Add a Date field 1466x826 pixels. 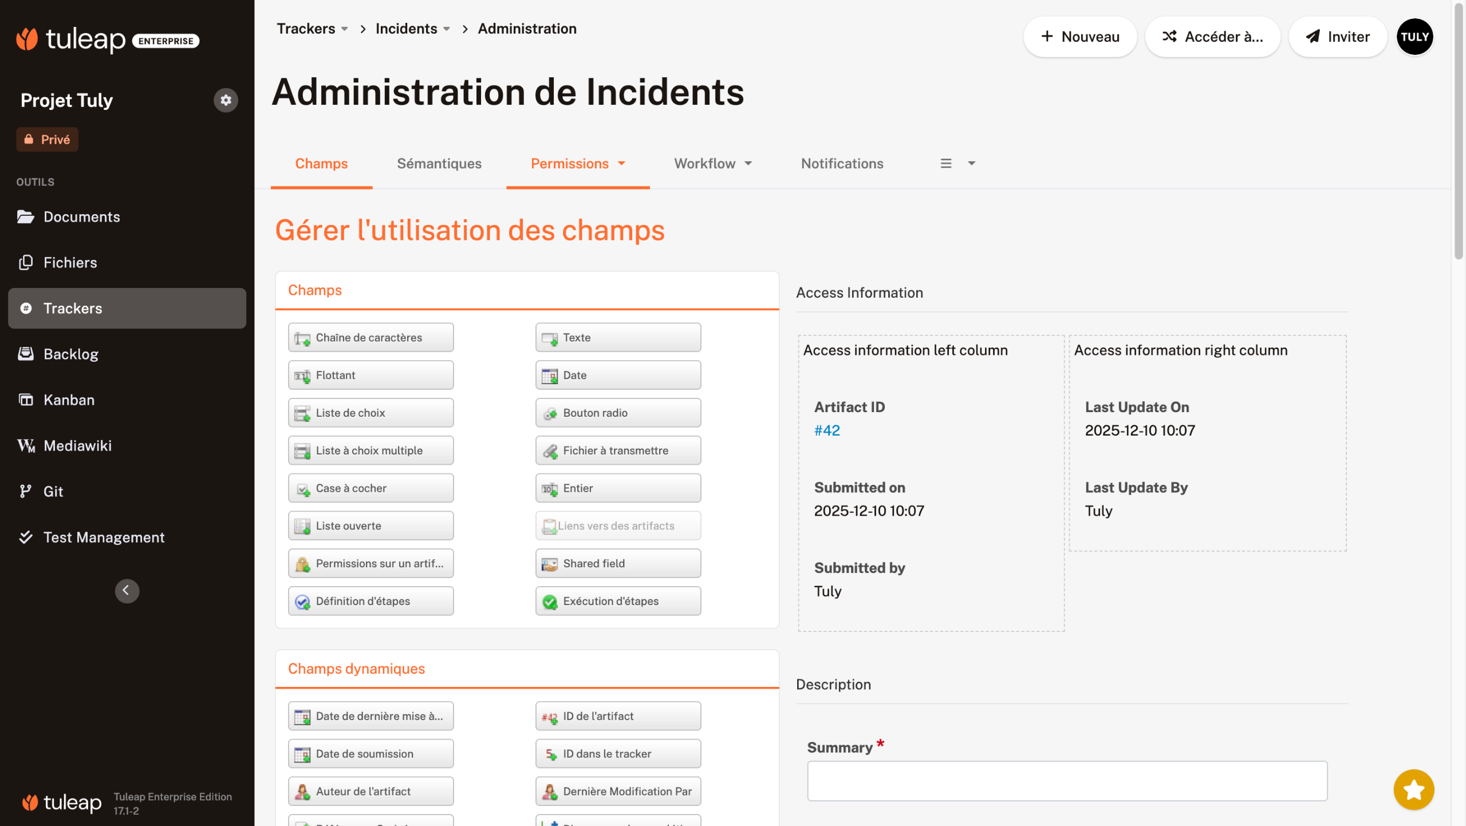coord(618,376)
